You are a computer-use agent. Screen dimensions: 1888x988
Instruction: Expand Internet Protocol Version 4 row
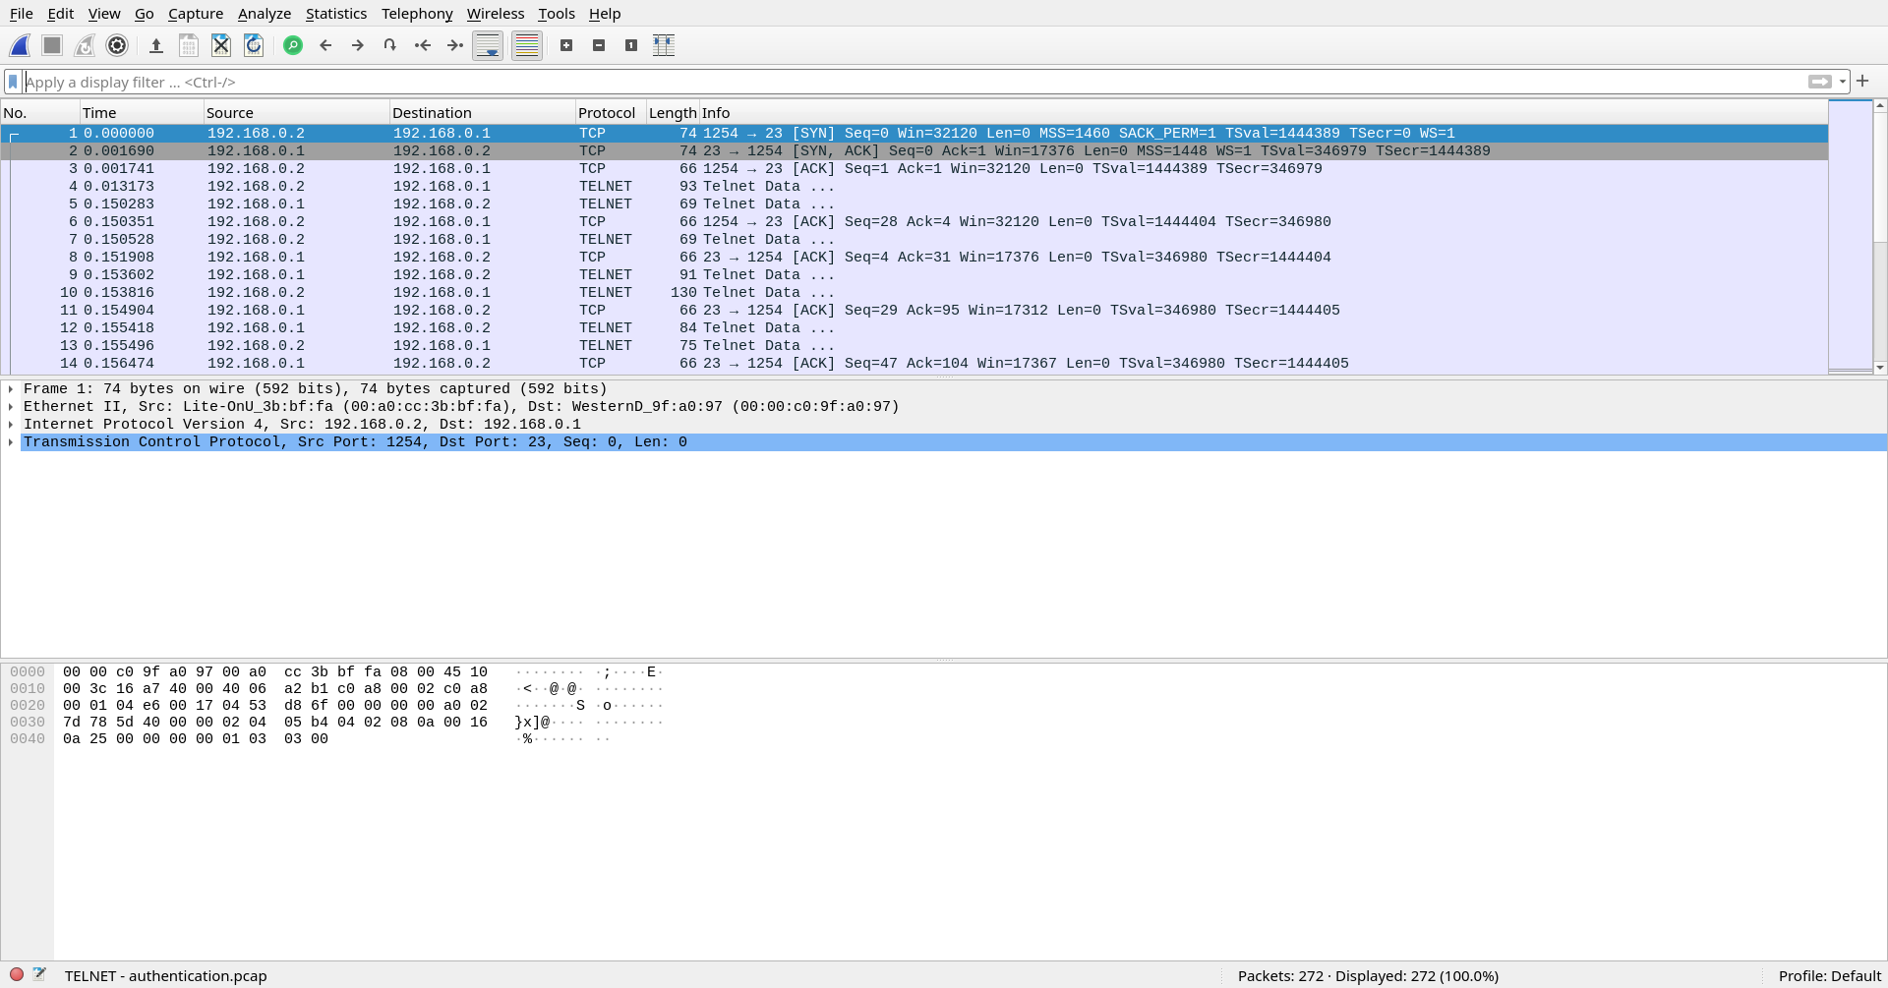(x=11, y=425)
